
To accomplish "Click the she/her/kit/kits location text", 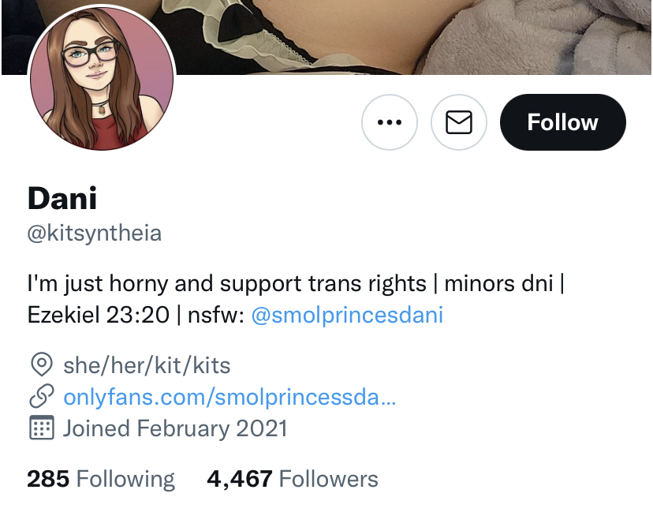I will pyautogui.click(x=147, y=366).
